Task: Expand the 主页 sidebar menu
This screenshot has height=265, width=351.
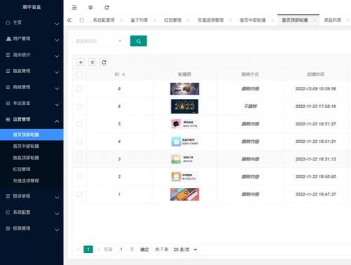Action: (32, 22)
